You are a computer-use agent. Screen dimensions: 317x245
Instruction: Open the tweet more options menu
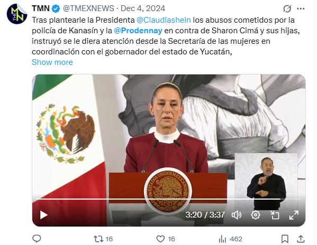coord(301,8)
